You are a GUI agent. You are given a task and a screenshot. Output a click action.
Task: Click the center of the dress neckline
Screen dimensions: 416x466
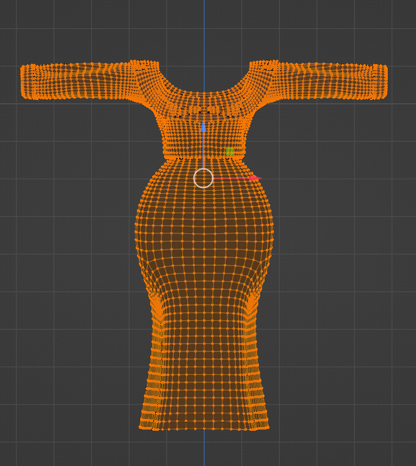click(x=204, y=96)
